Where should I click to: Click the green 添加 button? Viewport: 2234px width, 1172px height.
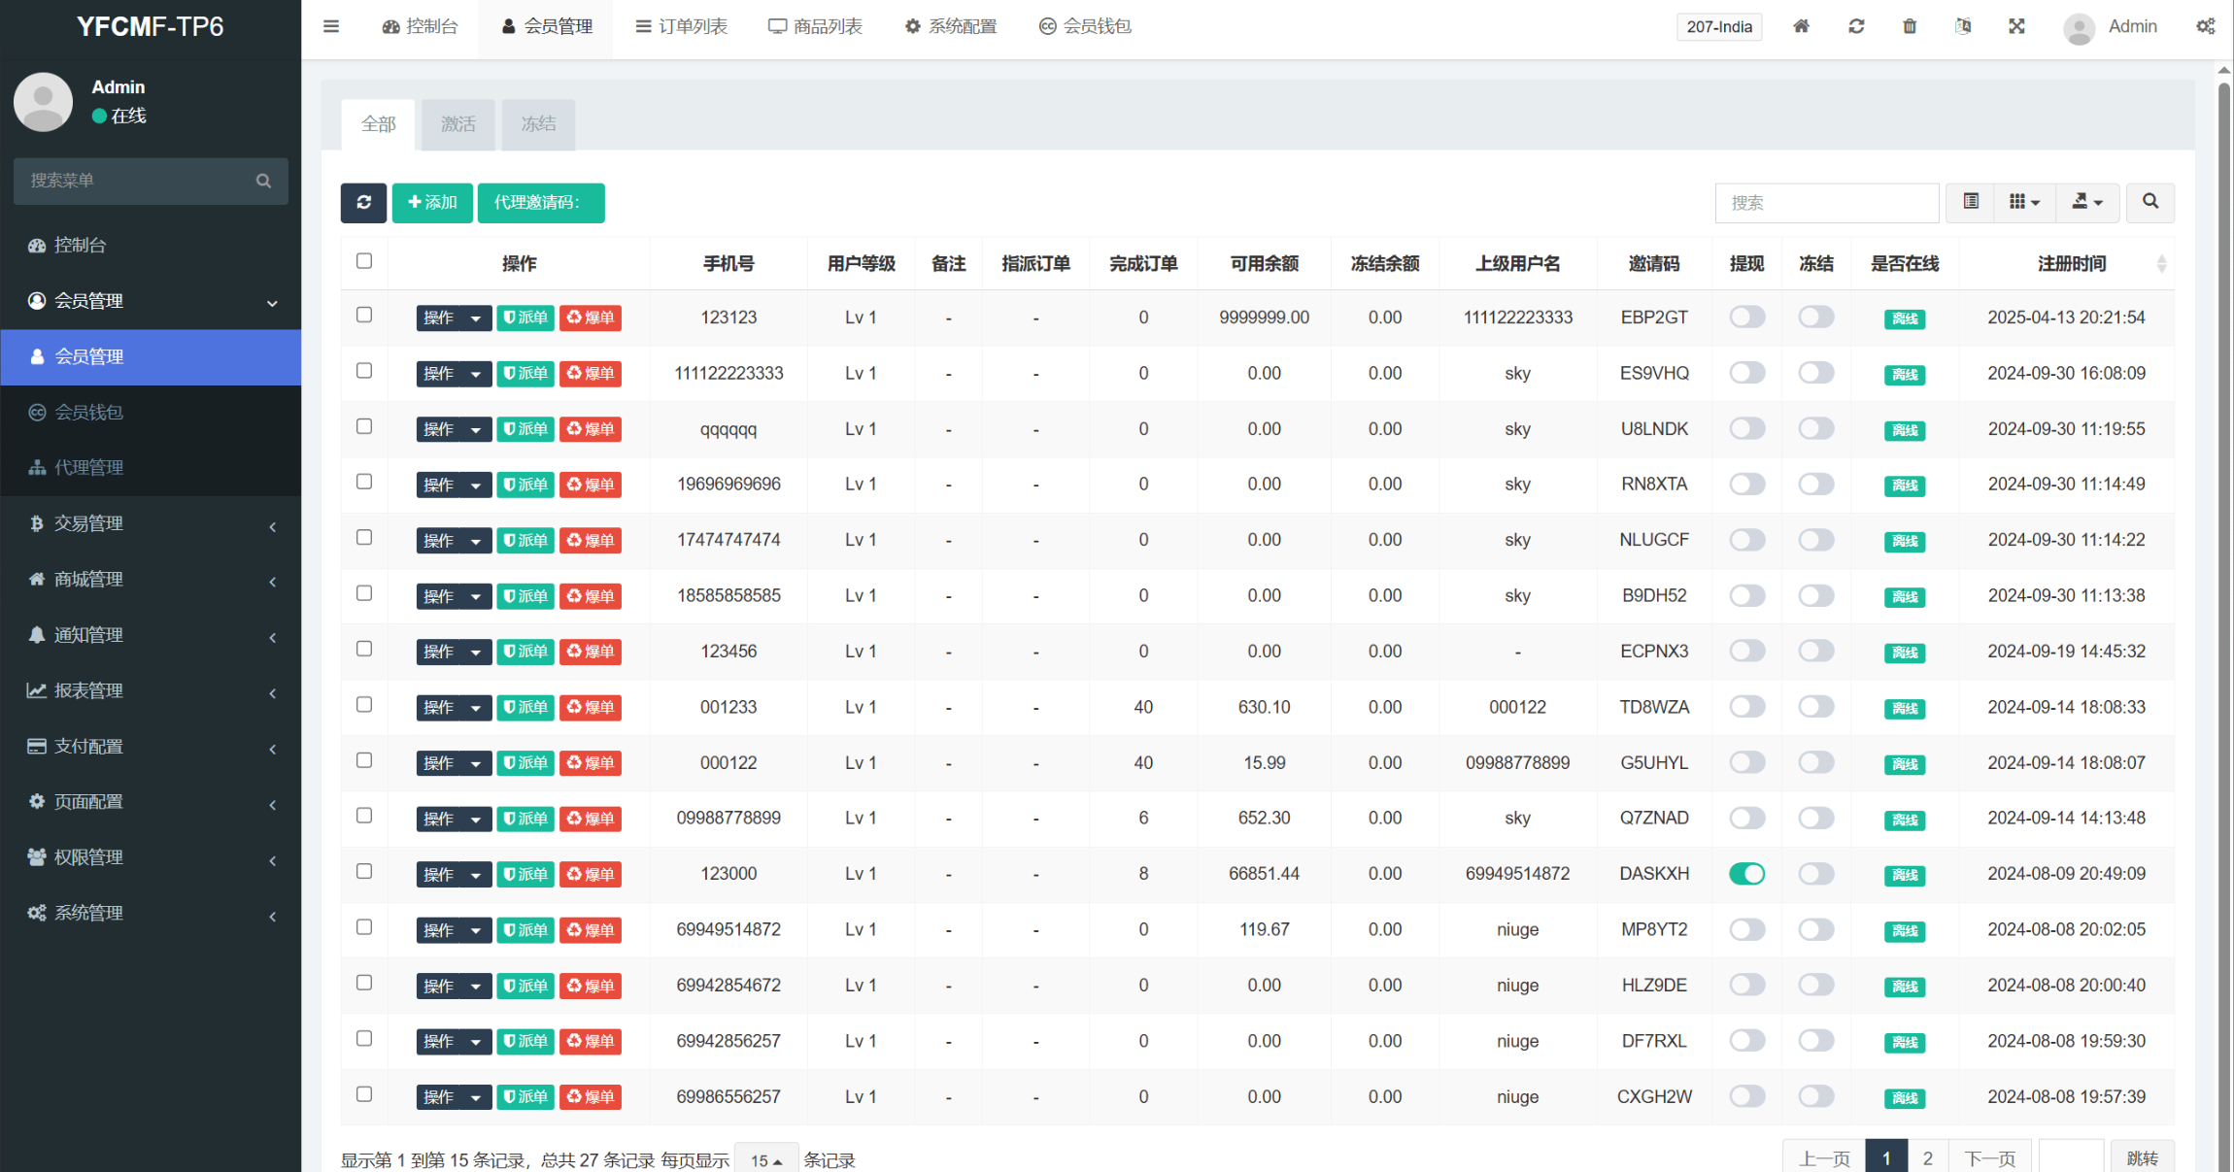[x=432, y=202]
